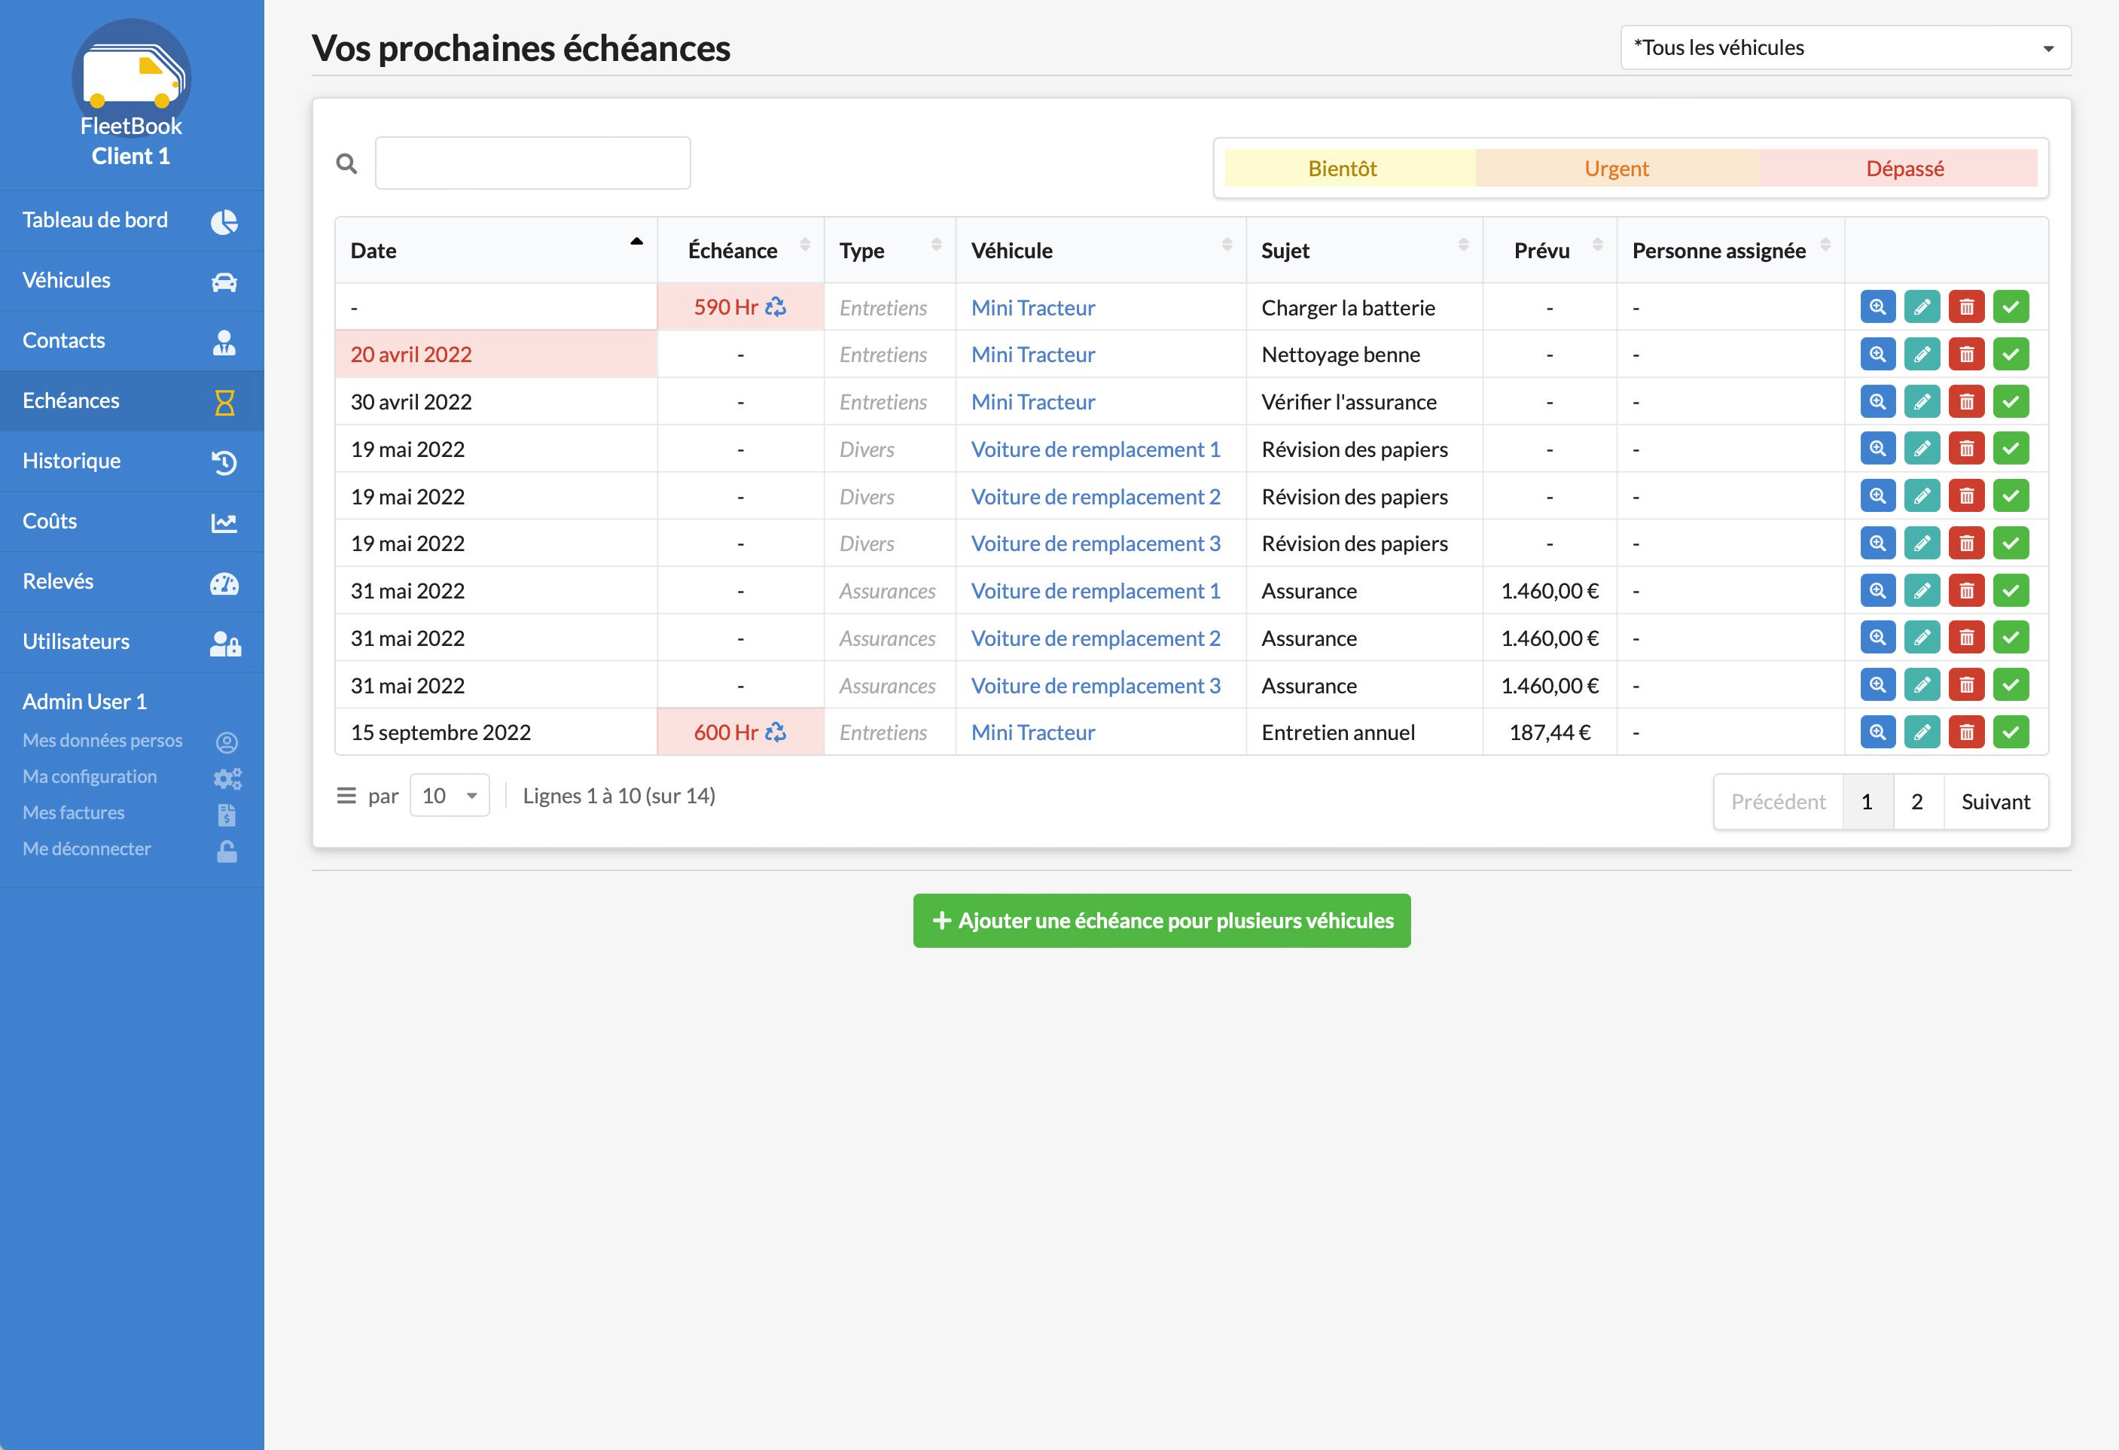
Task: Click the unlock icon for Me déconnecter
Action: point(227,850)
